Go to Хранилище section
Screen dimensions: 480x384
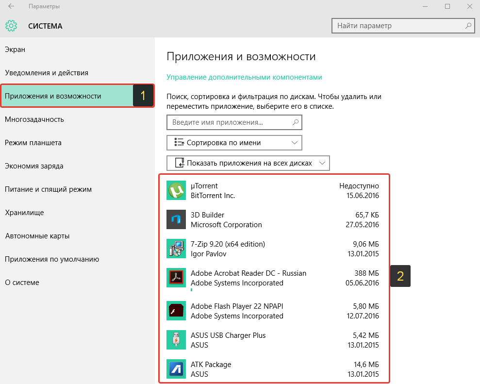(77, 212)
